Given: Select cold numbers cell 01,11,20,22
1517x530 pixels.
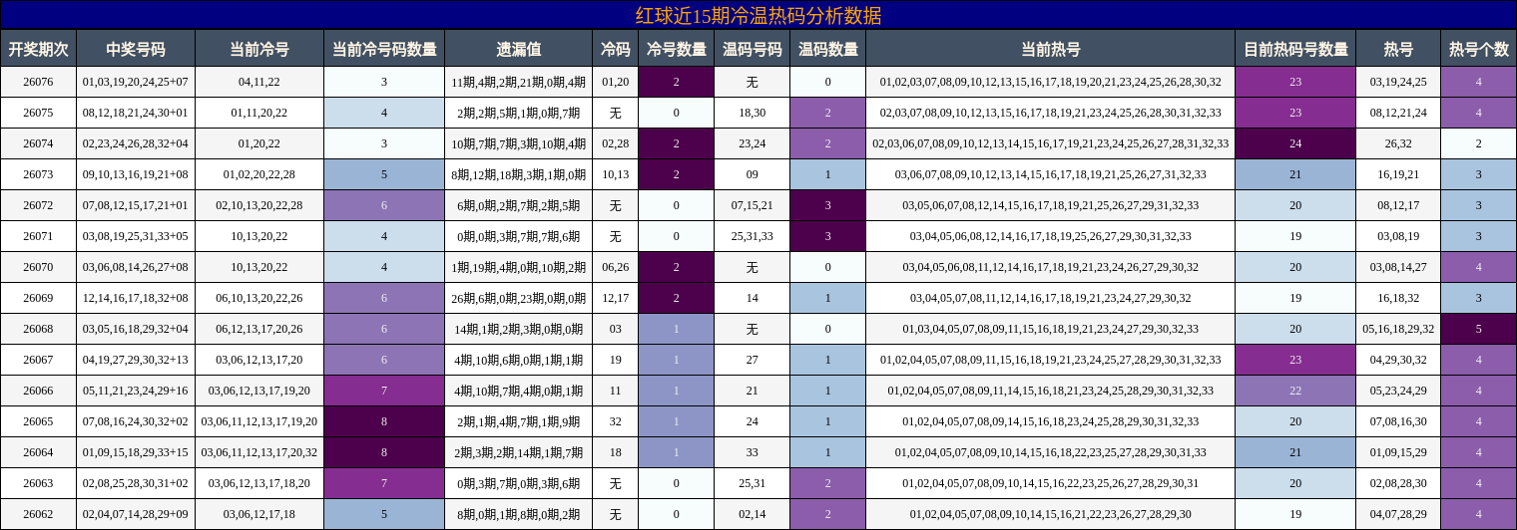Looking at the screenshot, I should tap(259, 113).
